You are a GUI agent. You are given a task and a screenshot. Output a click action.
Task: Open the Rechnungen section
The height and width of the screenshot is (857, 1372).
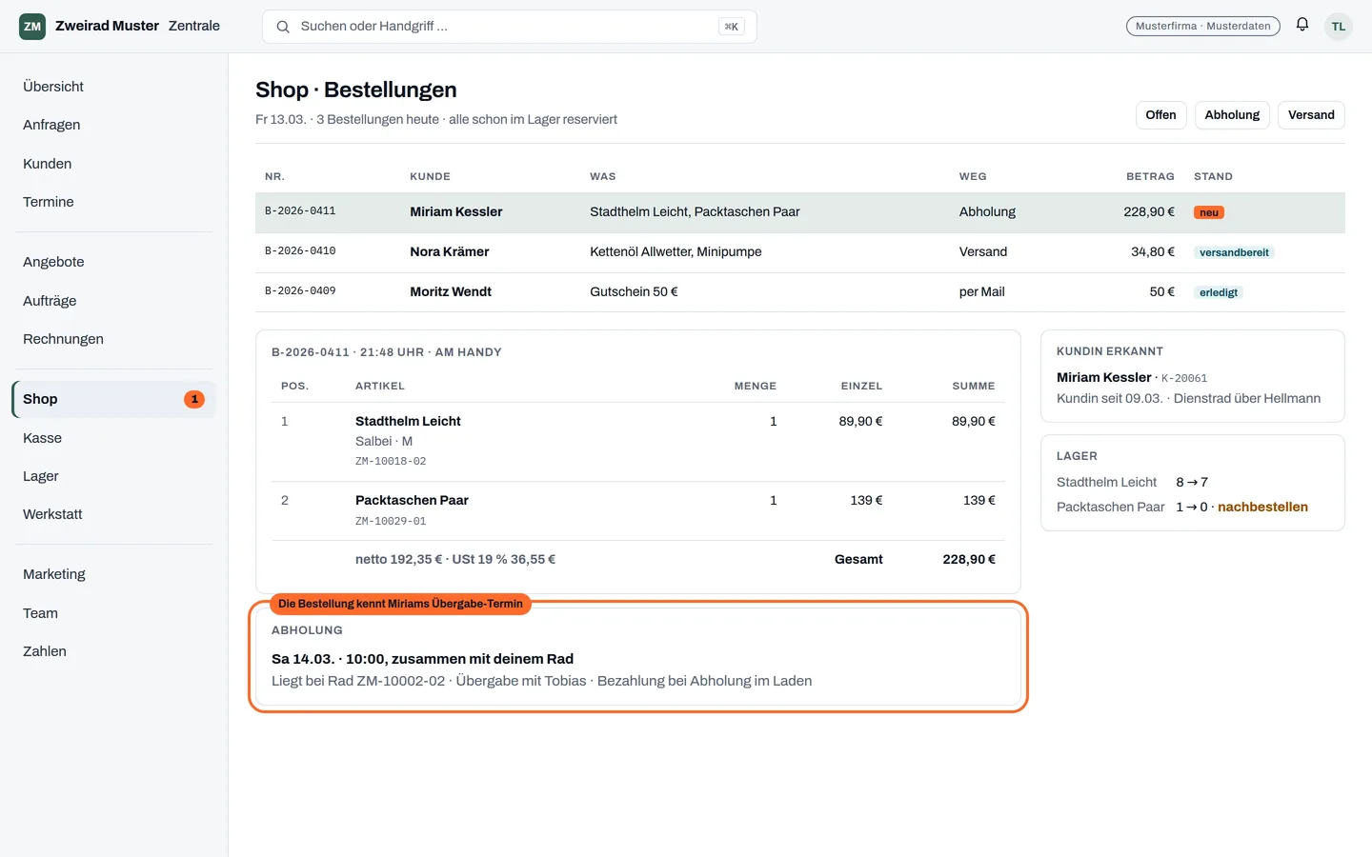[x=114, y=339]
